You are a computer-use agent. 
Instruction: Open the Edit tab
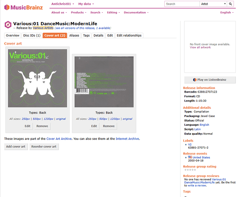tap(110, 35)
